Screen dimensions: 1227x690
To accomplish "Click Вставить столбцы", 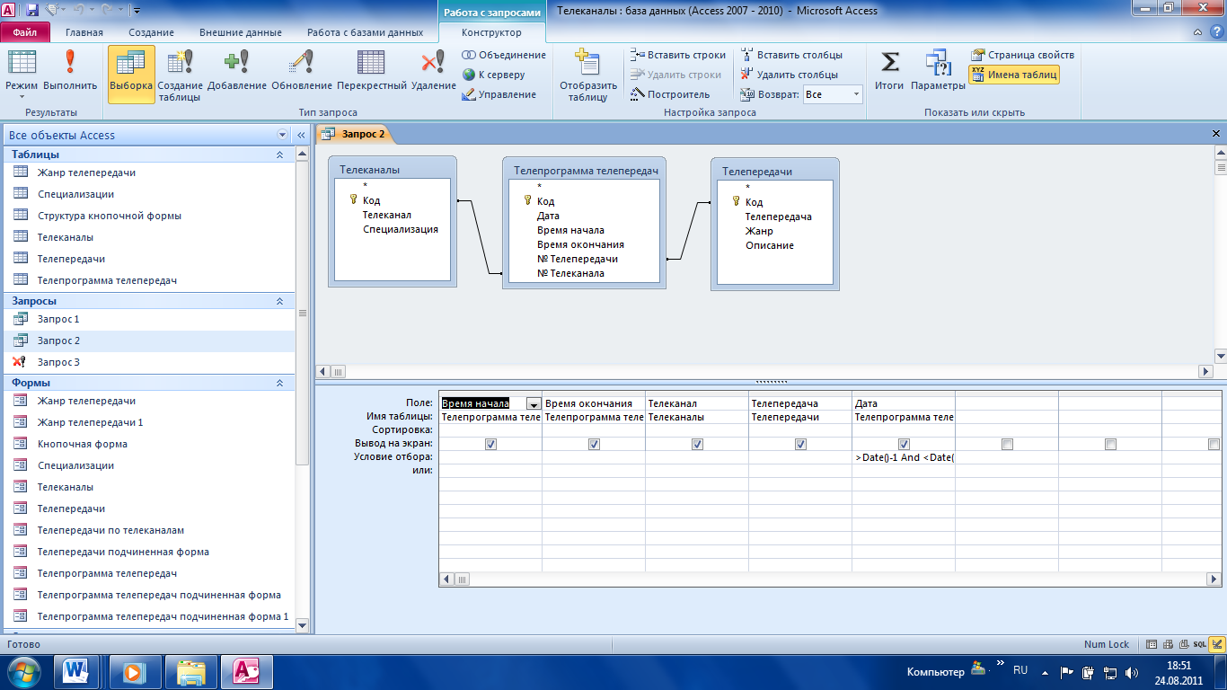I will point(791,55).
